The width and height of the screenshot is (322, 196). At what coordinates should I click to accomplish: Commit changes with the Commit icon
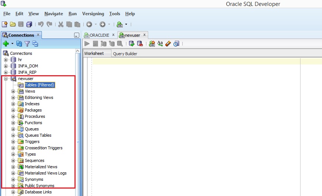coord(132,43)
